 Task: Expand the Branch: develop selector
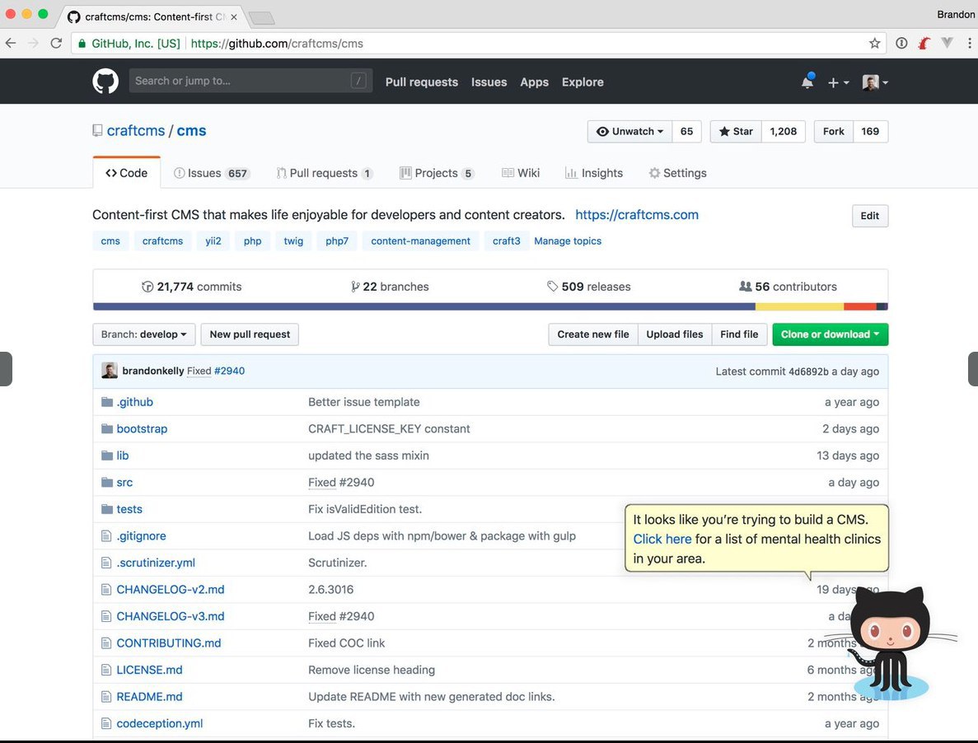[x=144, y=334]
